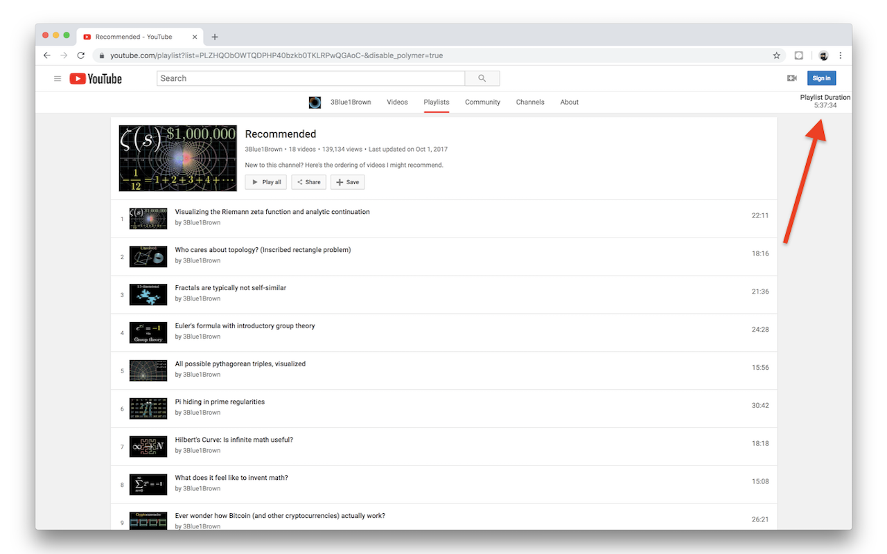
Task: Click the extension icon in Chrome toolbar
Action: (x=798, y=55)
